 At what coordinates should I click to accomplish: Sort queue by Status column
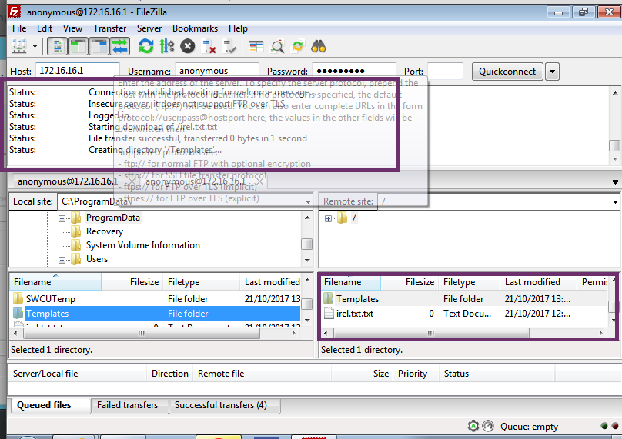[x=497, y=374]
